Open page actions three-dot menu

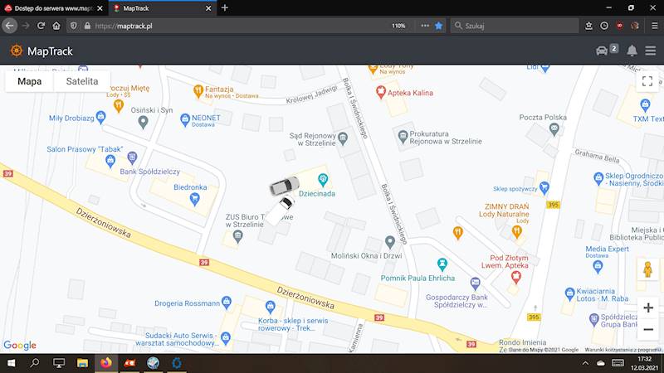click(425, 26)
